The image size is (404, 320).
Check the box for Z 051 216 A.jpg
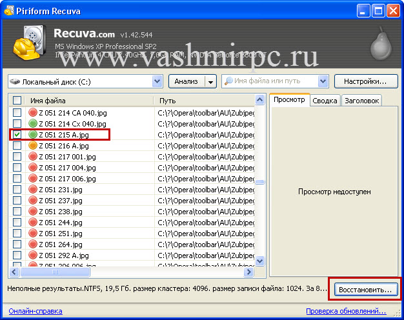coord(17,146)
